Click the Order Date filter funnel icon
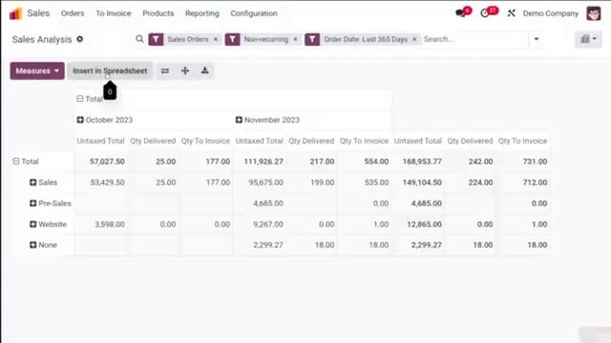611x343 pixels. [x=312, y=39]
